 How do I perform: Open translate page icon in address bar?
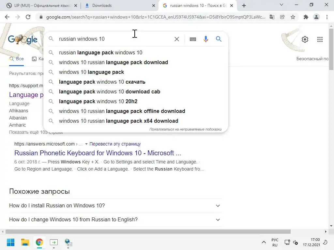coord(272,17)
